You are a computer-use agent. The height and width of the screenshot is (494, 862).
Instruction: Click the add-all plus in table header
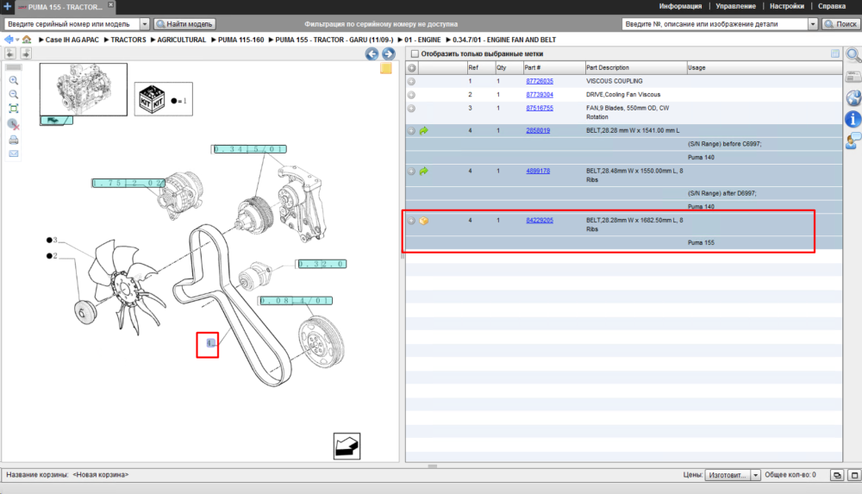coord(412,67)
